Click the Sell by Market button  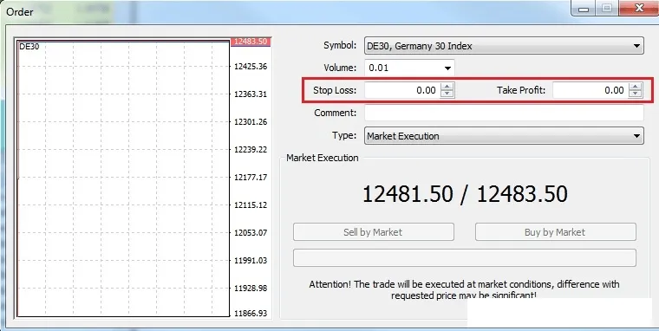373,232
